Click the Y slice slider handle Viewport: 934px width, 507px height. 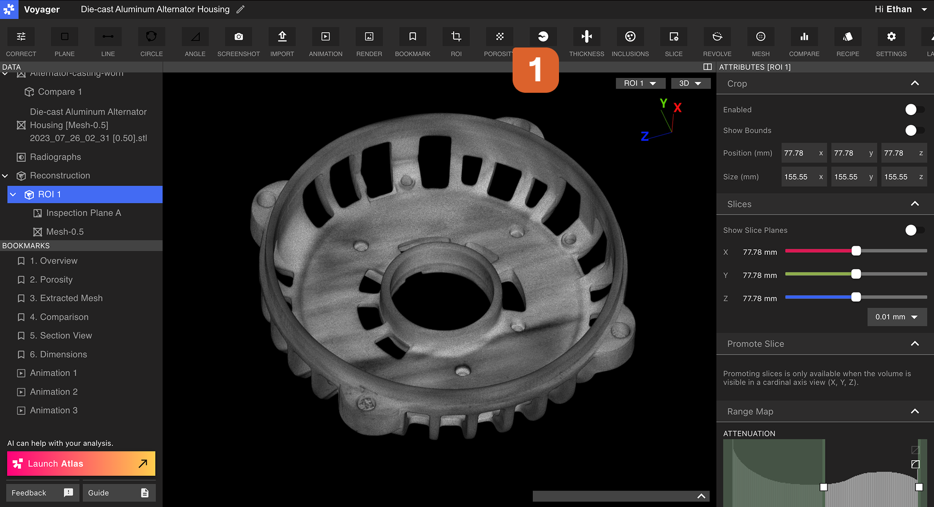(x=856, y=274)
